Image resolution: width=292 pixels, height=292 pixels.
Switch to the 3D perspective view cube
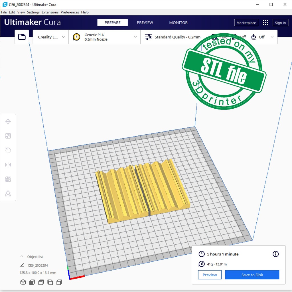pos(23,282)
